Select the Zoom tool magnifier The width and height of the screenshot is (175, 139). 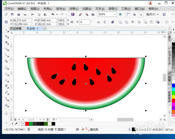coord(6,49)
